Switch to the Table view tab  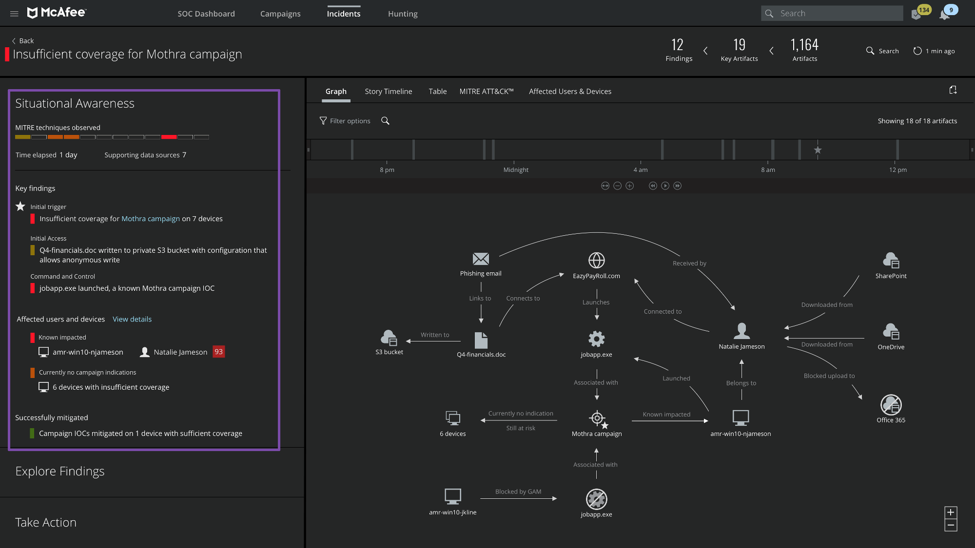pos(438,92)
